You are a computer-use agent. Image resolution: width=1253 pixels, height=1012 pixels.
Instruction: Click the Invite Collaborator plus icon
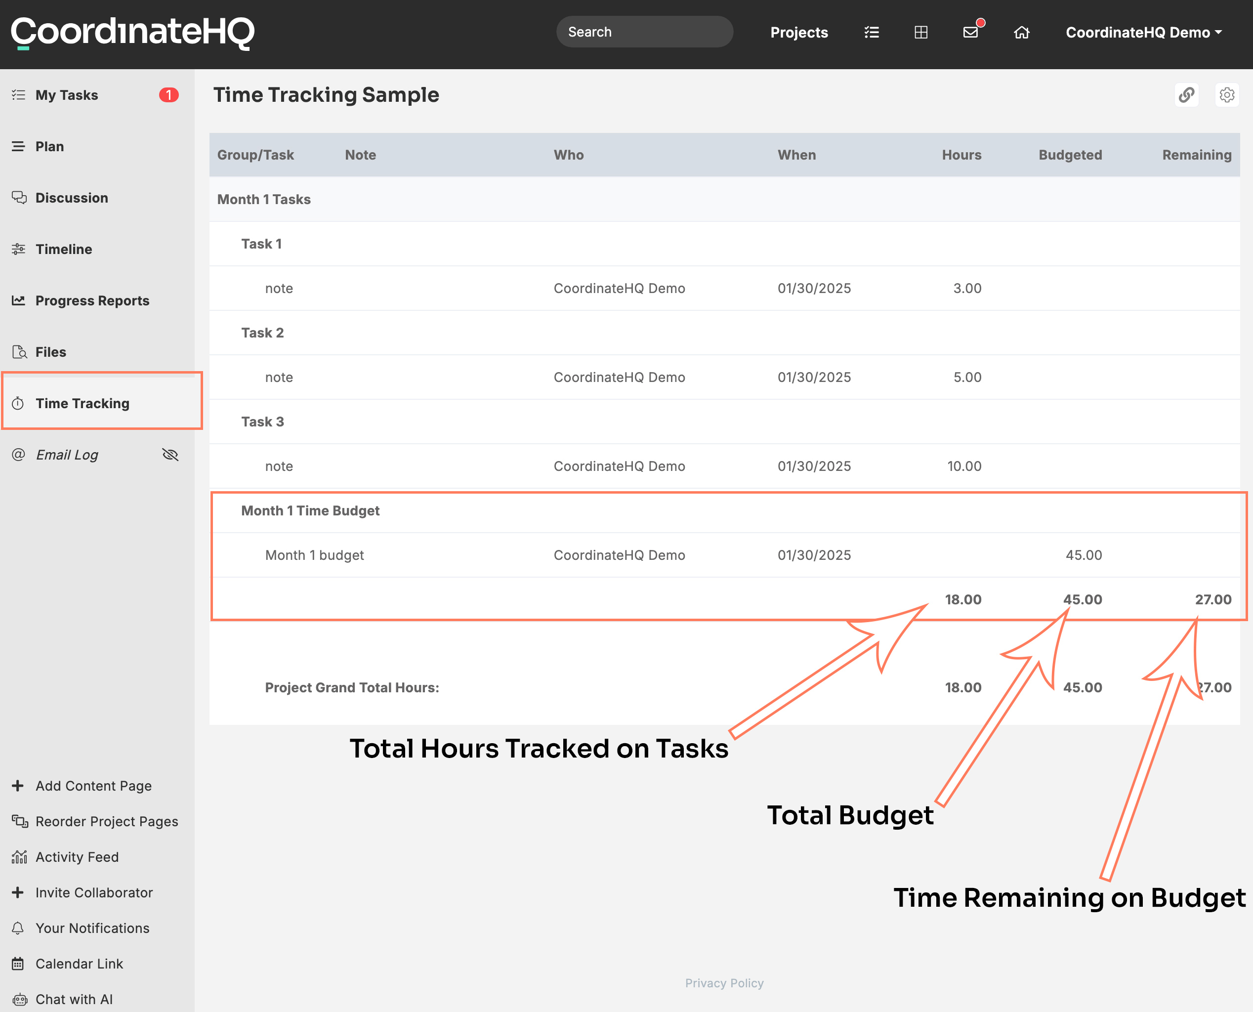tap(18, 892)
